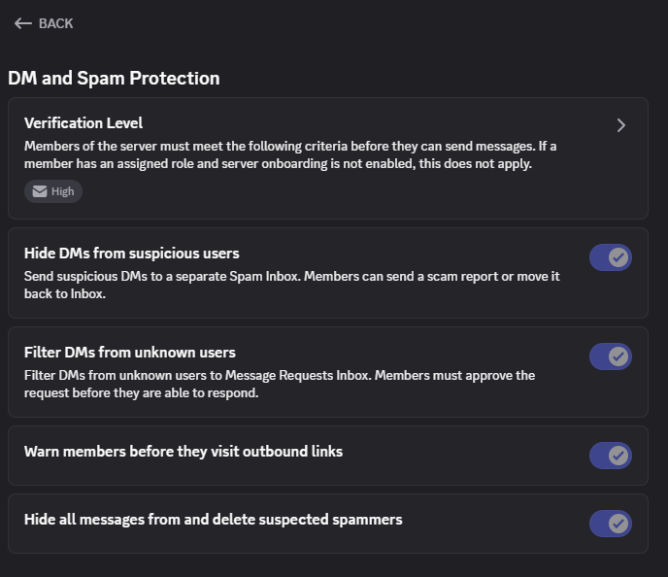This screenshot has width=668, height=577.
Task: Click Filter DMs from unknown users title
Action: tap(130, 353)
